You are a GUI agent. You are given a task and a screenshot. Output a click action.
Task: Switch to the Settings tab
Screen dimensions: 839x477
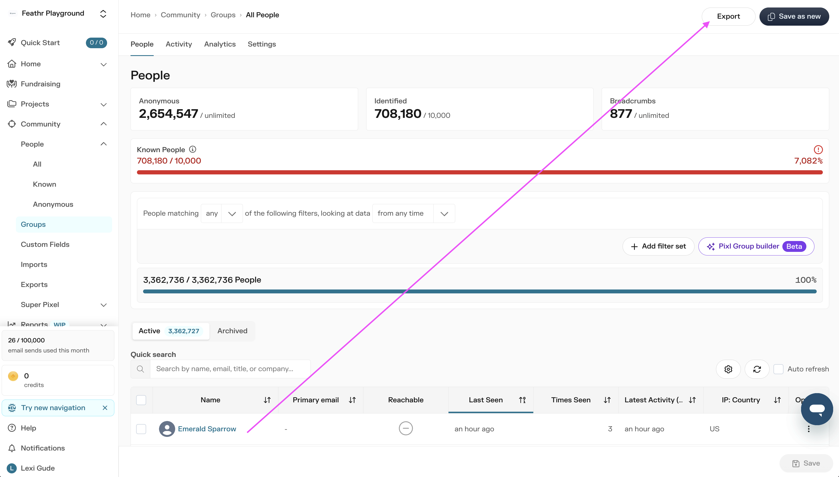[x=262, y=44]
